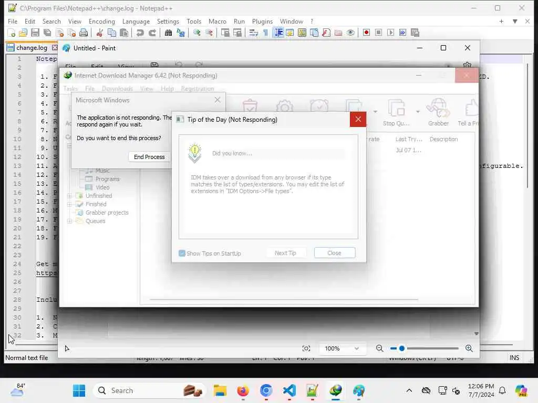Screen dimensions: 538x403
Task: Click the Grabber icon in IDM toolbar
Action: pos(438,112)
